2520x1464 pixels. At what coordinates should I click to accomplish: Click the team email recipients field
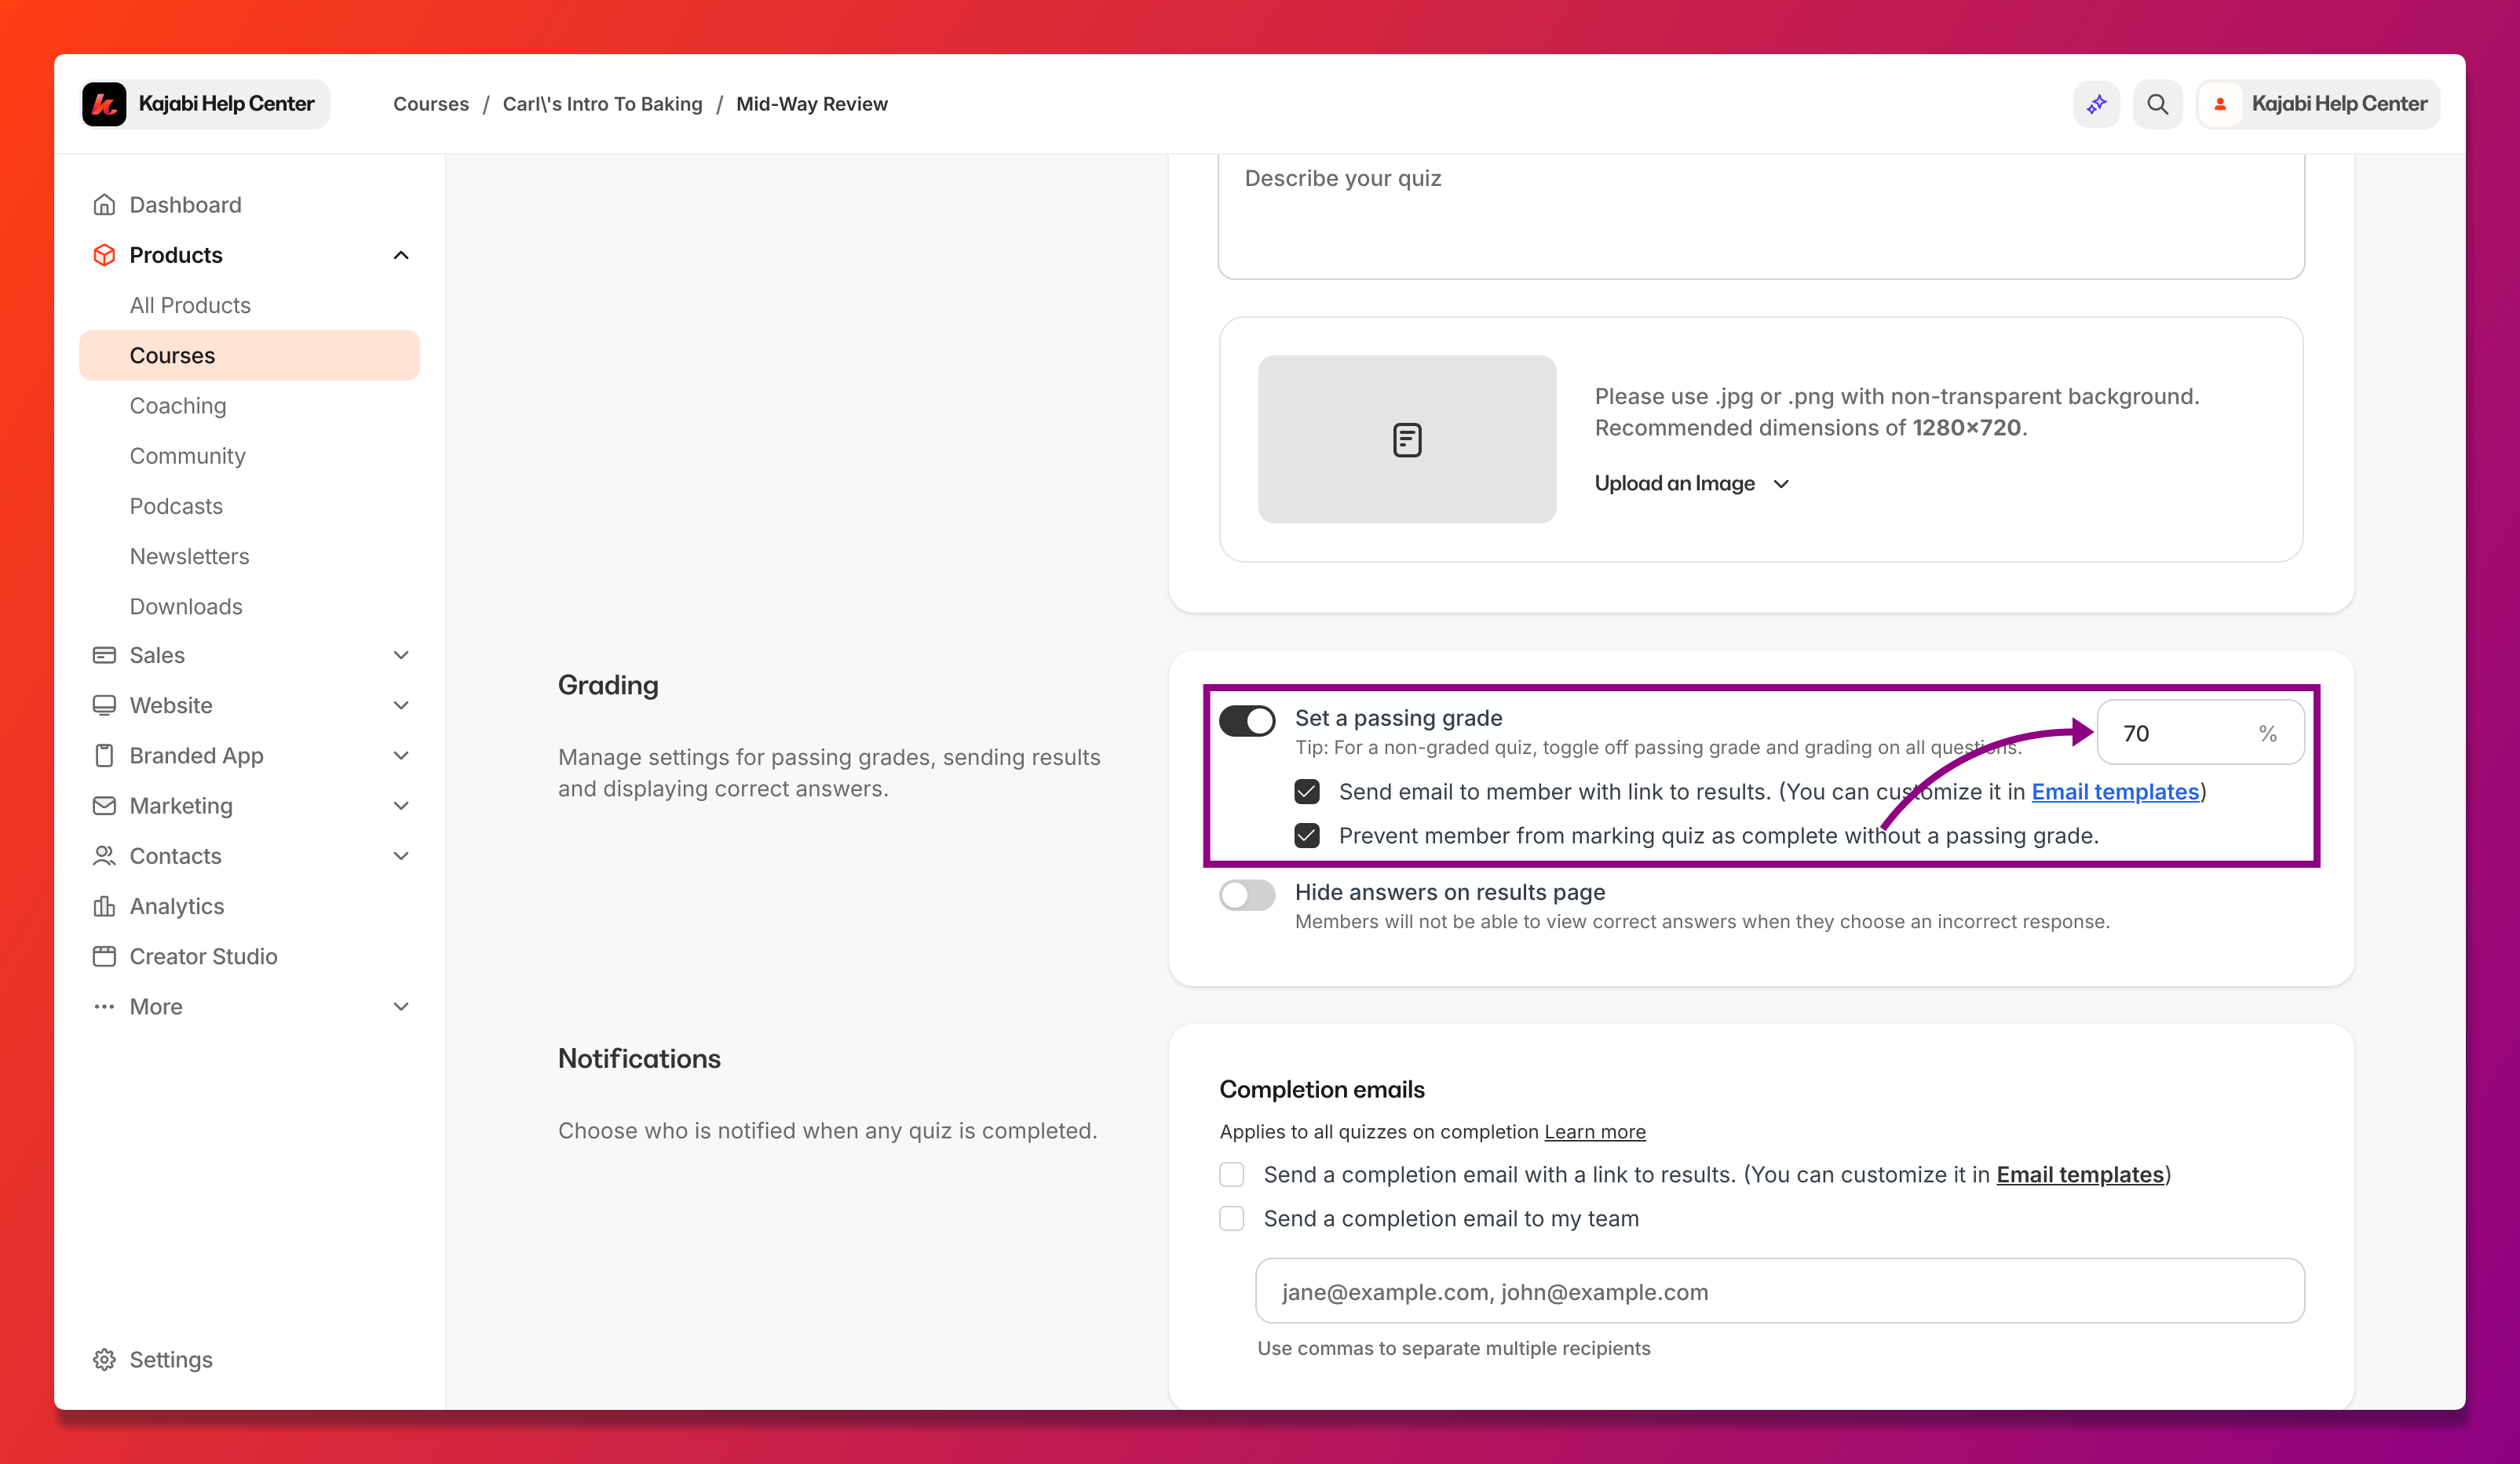pyautogui.click(x=1780, y=1291)
